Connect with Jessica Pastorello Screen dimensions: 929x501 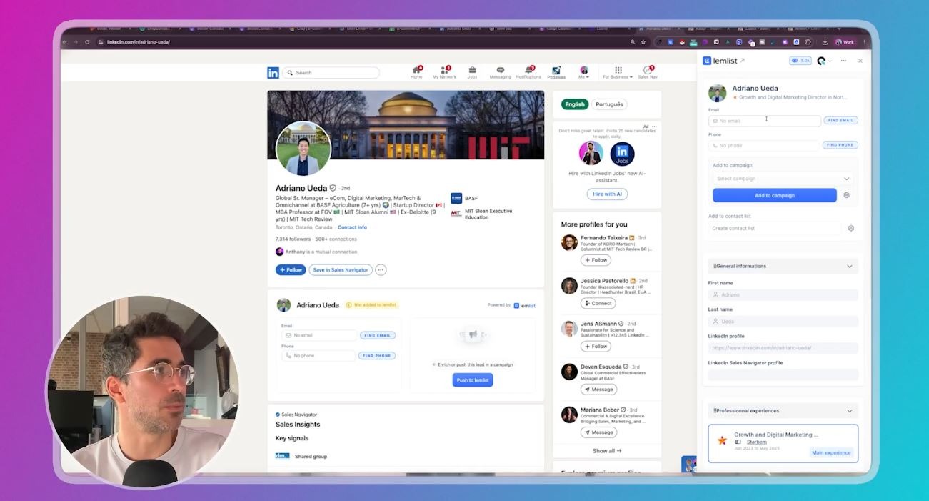pos(598,303)
